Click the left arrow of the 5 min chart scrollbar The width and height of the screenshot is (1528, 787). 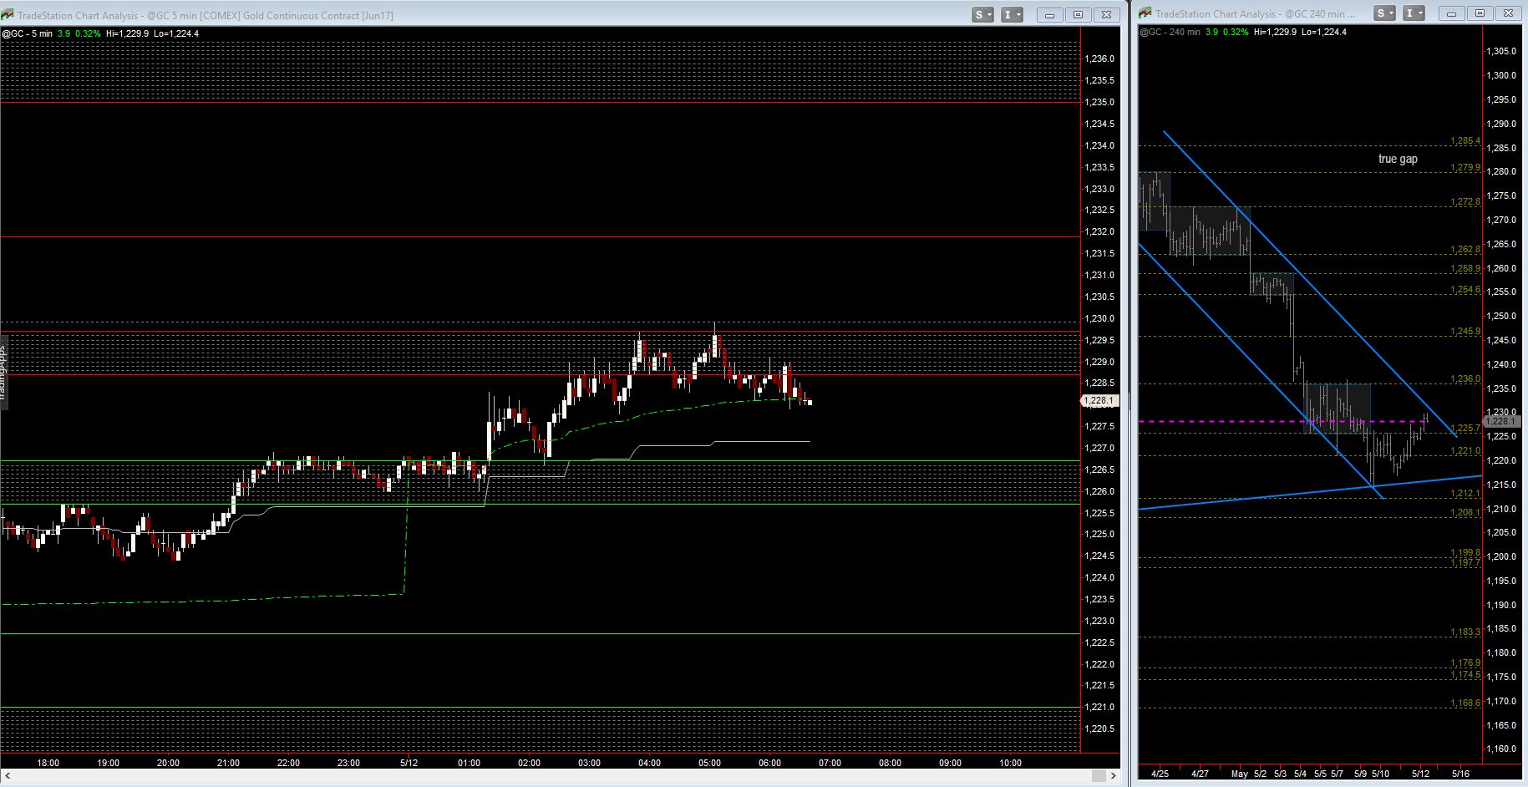tap(7, 776)
